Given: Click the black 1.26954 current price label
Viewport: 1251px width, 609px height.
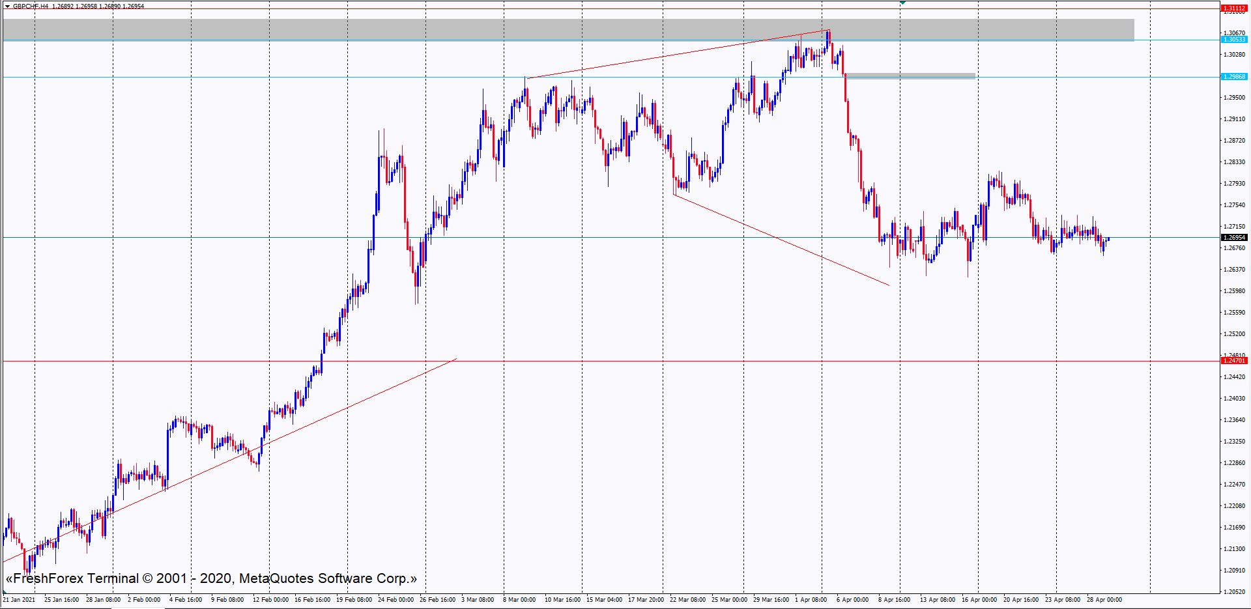Looking at the screenshot, I should pyautogui.click(x=1233, y=238).
